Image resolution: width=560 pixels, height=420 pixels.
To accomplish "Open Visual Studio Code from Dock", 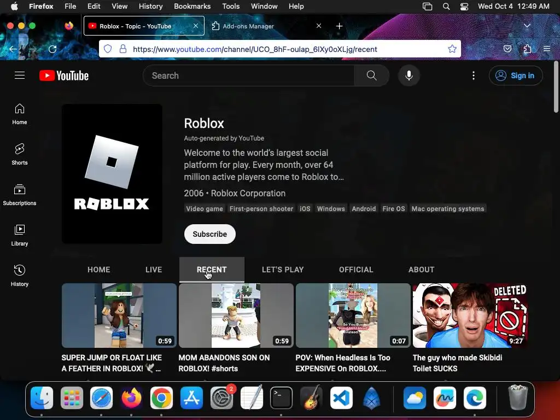I will click(x=341, y=398).
